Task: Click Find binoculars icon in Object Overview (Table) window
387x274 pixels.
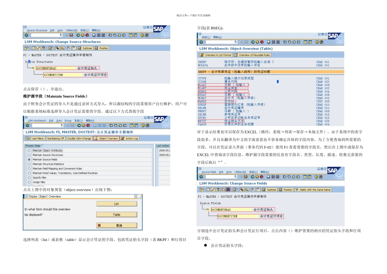Action: tap(273, 42)
